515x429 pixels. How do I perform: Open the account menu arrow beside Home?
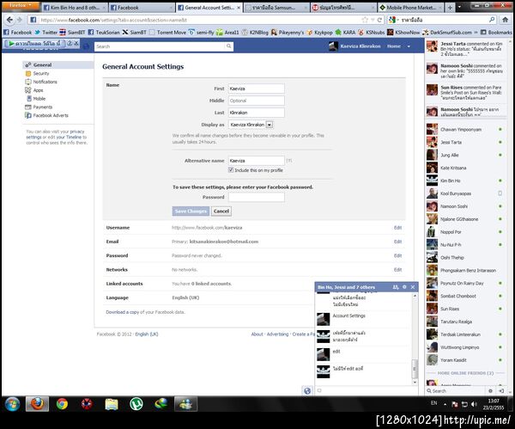pos(409,46)
